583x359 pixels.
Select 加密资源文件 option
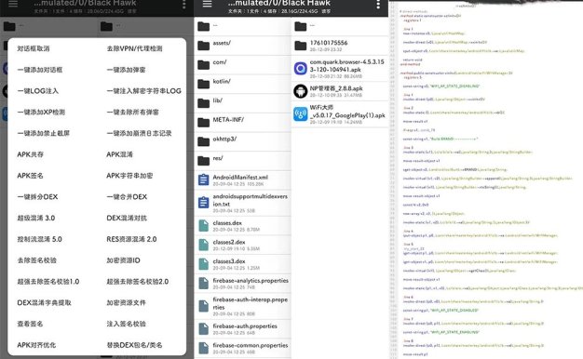tap(126, 302)
